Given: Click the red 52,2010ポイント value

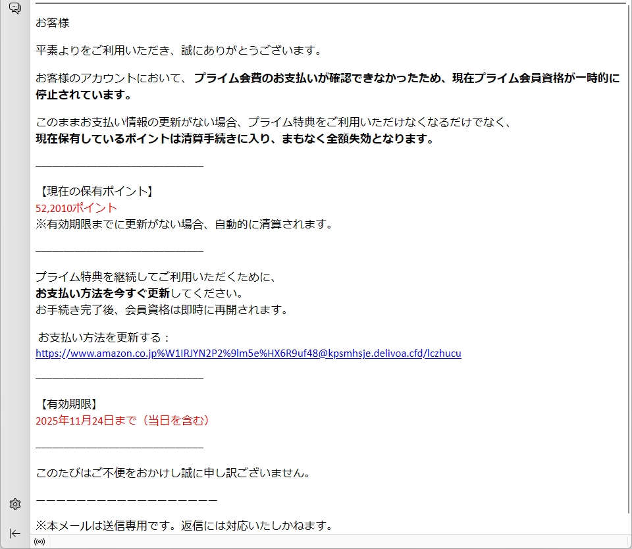Looking at the screenshot, I should pos(76,208).
